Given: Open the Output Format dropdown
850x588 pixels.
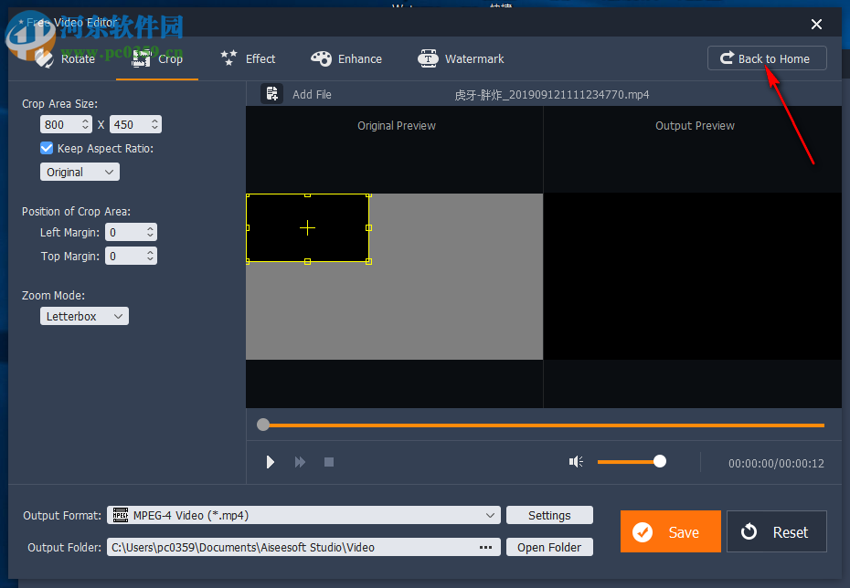Looking at the screenshot, I should [x=304, y=515].
